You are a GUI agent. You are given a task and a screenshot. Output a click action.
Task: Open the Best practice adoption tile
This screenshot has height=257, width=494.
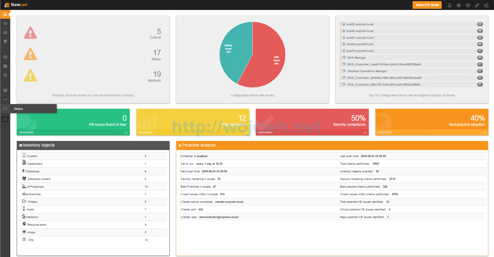coord(432,122)
